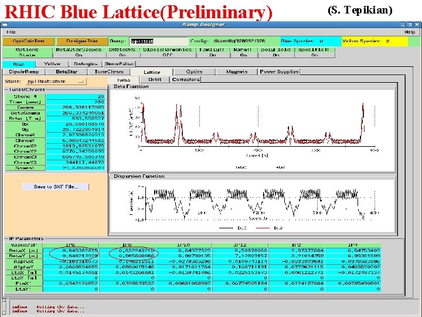The width and height of the screenshot is (422, 317).
Task: Click the Config value text
Action: coord(239,41)
